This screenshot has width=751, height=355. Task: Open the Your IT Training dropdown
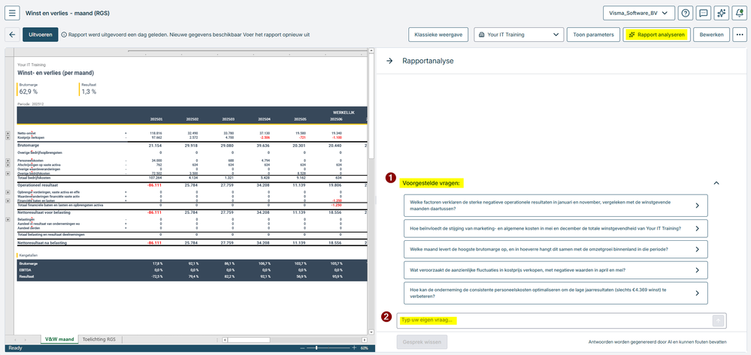pos(519,35)
